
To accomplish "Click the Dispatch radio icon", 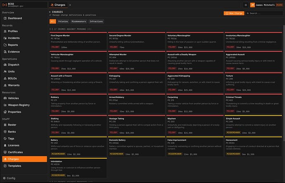I will coord(5,65).
